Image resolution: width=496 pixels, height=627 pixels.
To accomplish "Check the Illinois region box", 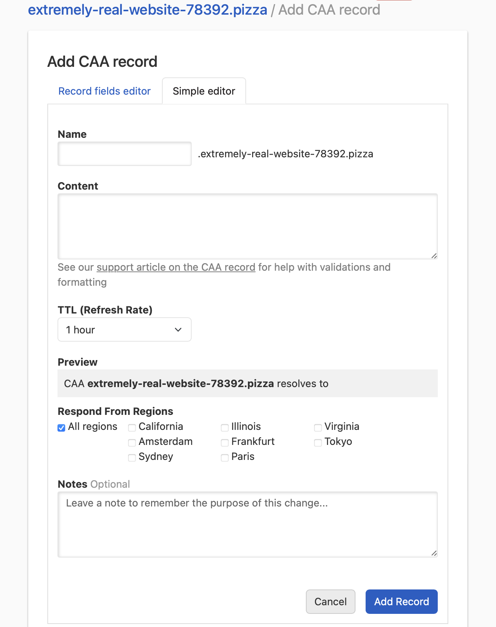I will coord(225,428).
